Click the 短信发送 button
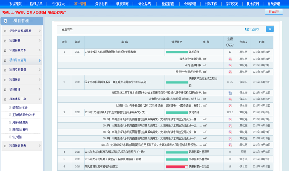This screenshot has height=171, width=289. [x=274, y=12]
